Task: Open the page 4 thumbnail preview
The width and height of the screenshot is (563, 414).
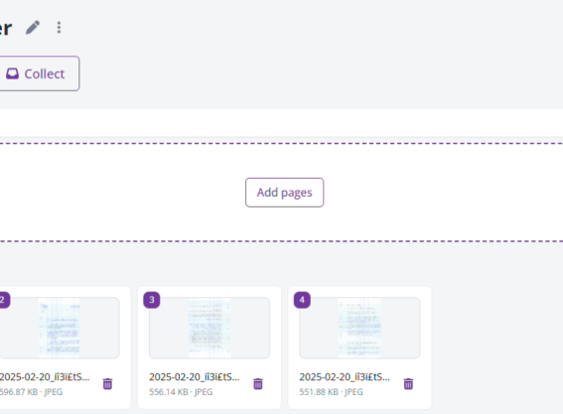Action: click(359, 328)
